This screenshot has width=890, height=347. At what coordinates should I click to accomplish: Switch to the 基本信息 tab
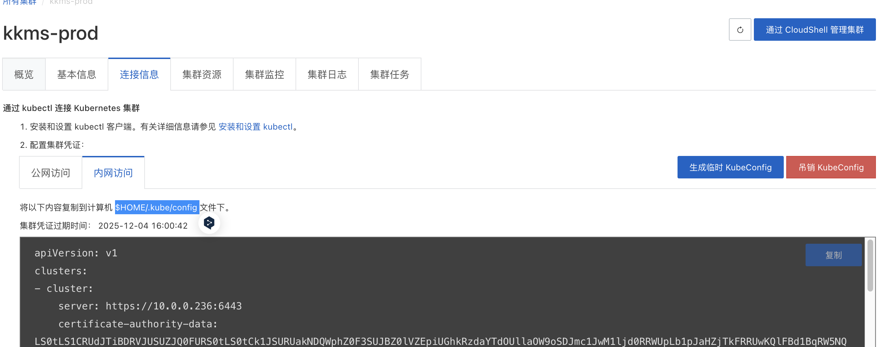point(77,74)
